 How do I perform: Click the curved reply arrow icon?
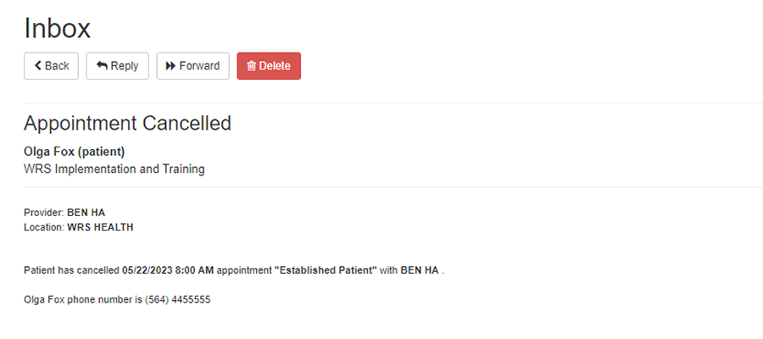pos(102,65)
